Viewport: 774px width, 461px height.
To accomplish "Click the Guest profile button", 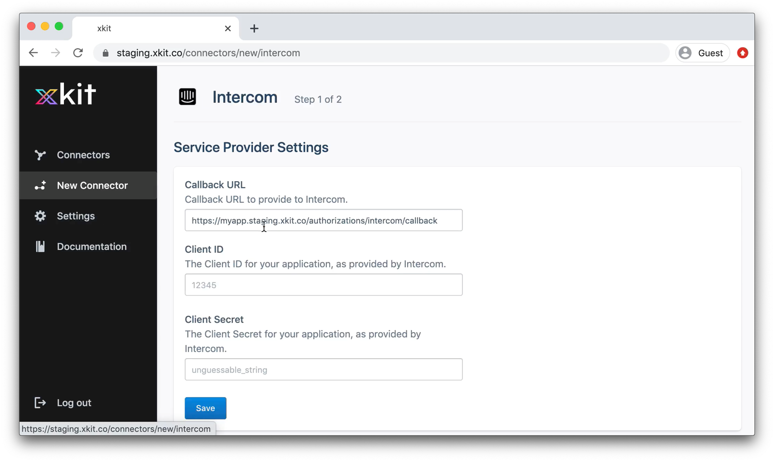I will (703, 53).
